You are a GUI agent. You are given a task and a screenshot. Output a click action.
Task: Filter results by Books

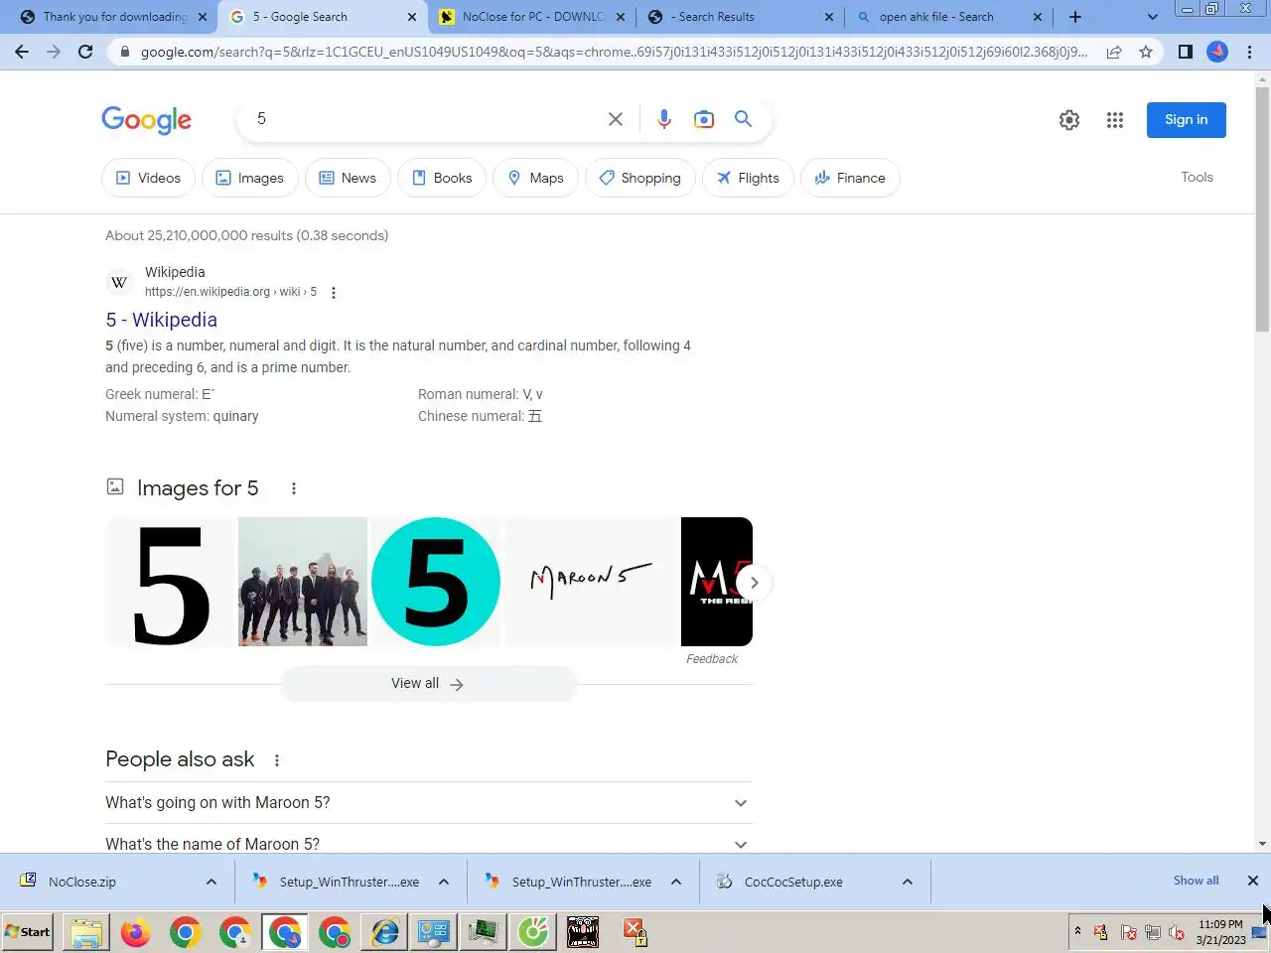coord(442,178)
